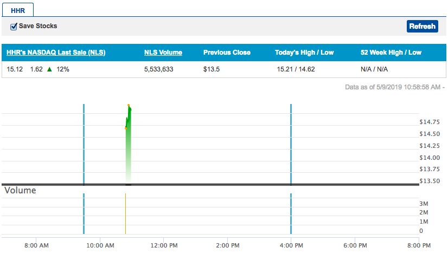
Task: Open HHR's NASDAQ Last Sale (NLS) link
Action: point(56,53)
